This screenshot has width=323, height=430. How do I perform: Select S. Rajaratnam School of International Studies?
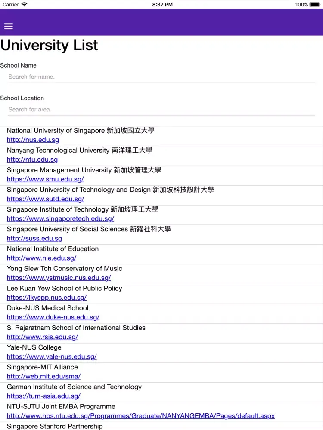point(76,328)
